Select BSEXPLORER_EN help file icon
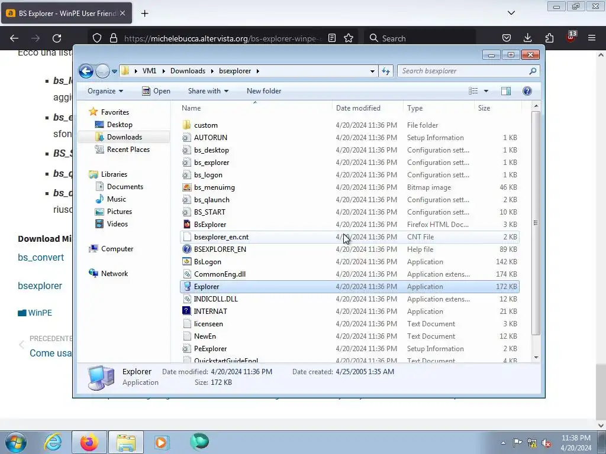The height and width of the screenshot is (454, 606). [186, 249]
